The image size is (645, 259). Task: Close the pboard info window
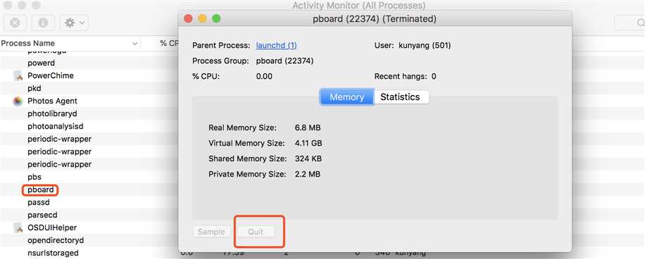189,18
